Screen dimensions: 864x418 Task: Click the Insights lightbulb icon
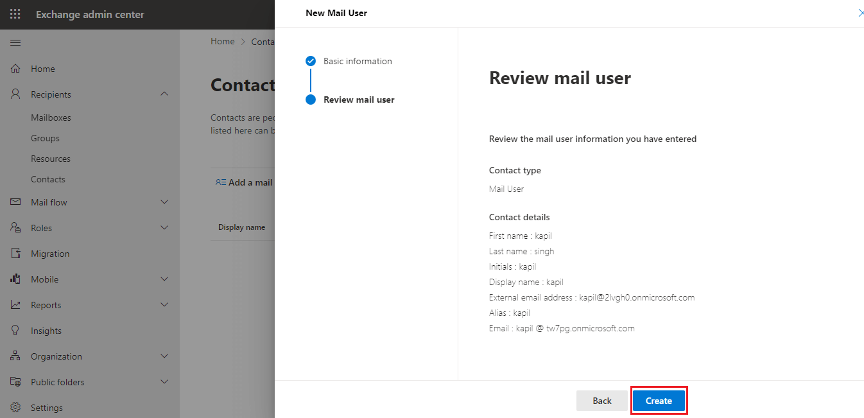[x=16, y=331]
